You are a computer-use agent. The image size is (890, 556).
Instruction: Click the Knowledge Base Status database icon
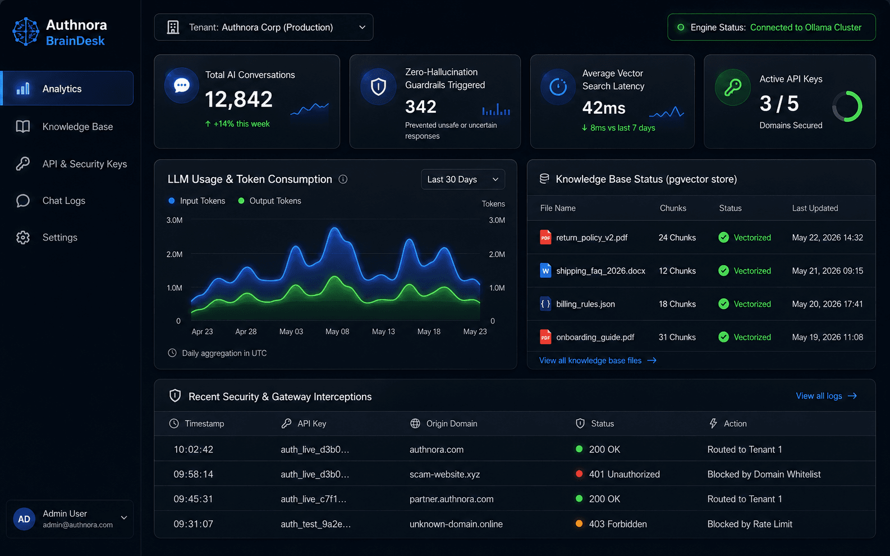544,179
